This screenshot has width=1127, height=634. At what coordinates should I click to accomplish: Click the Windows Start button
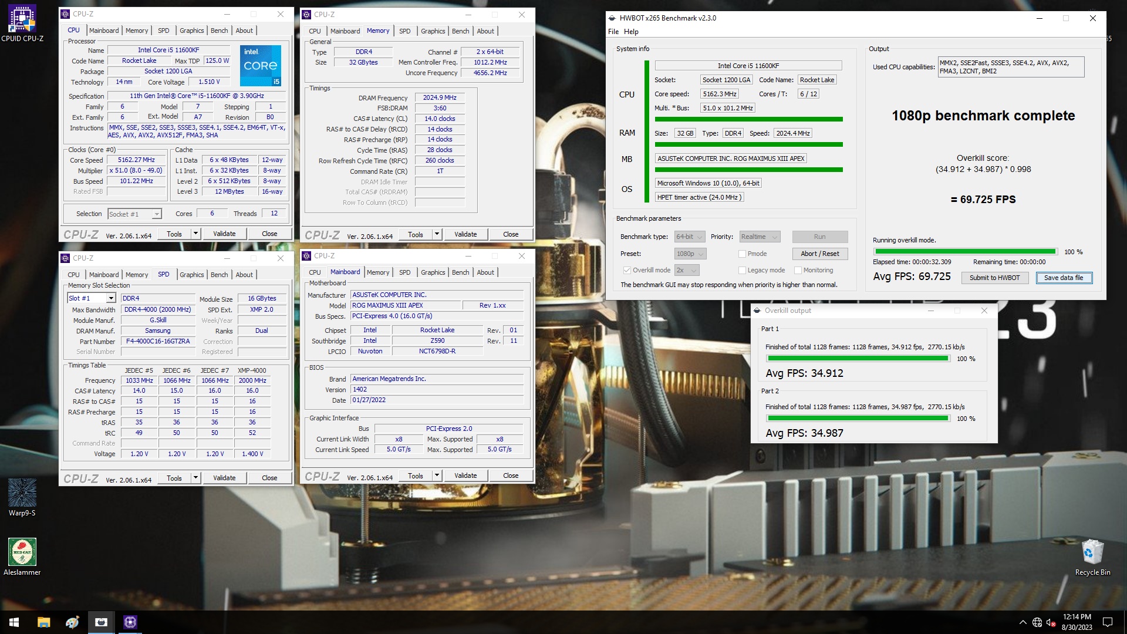(x=14, y=622)
